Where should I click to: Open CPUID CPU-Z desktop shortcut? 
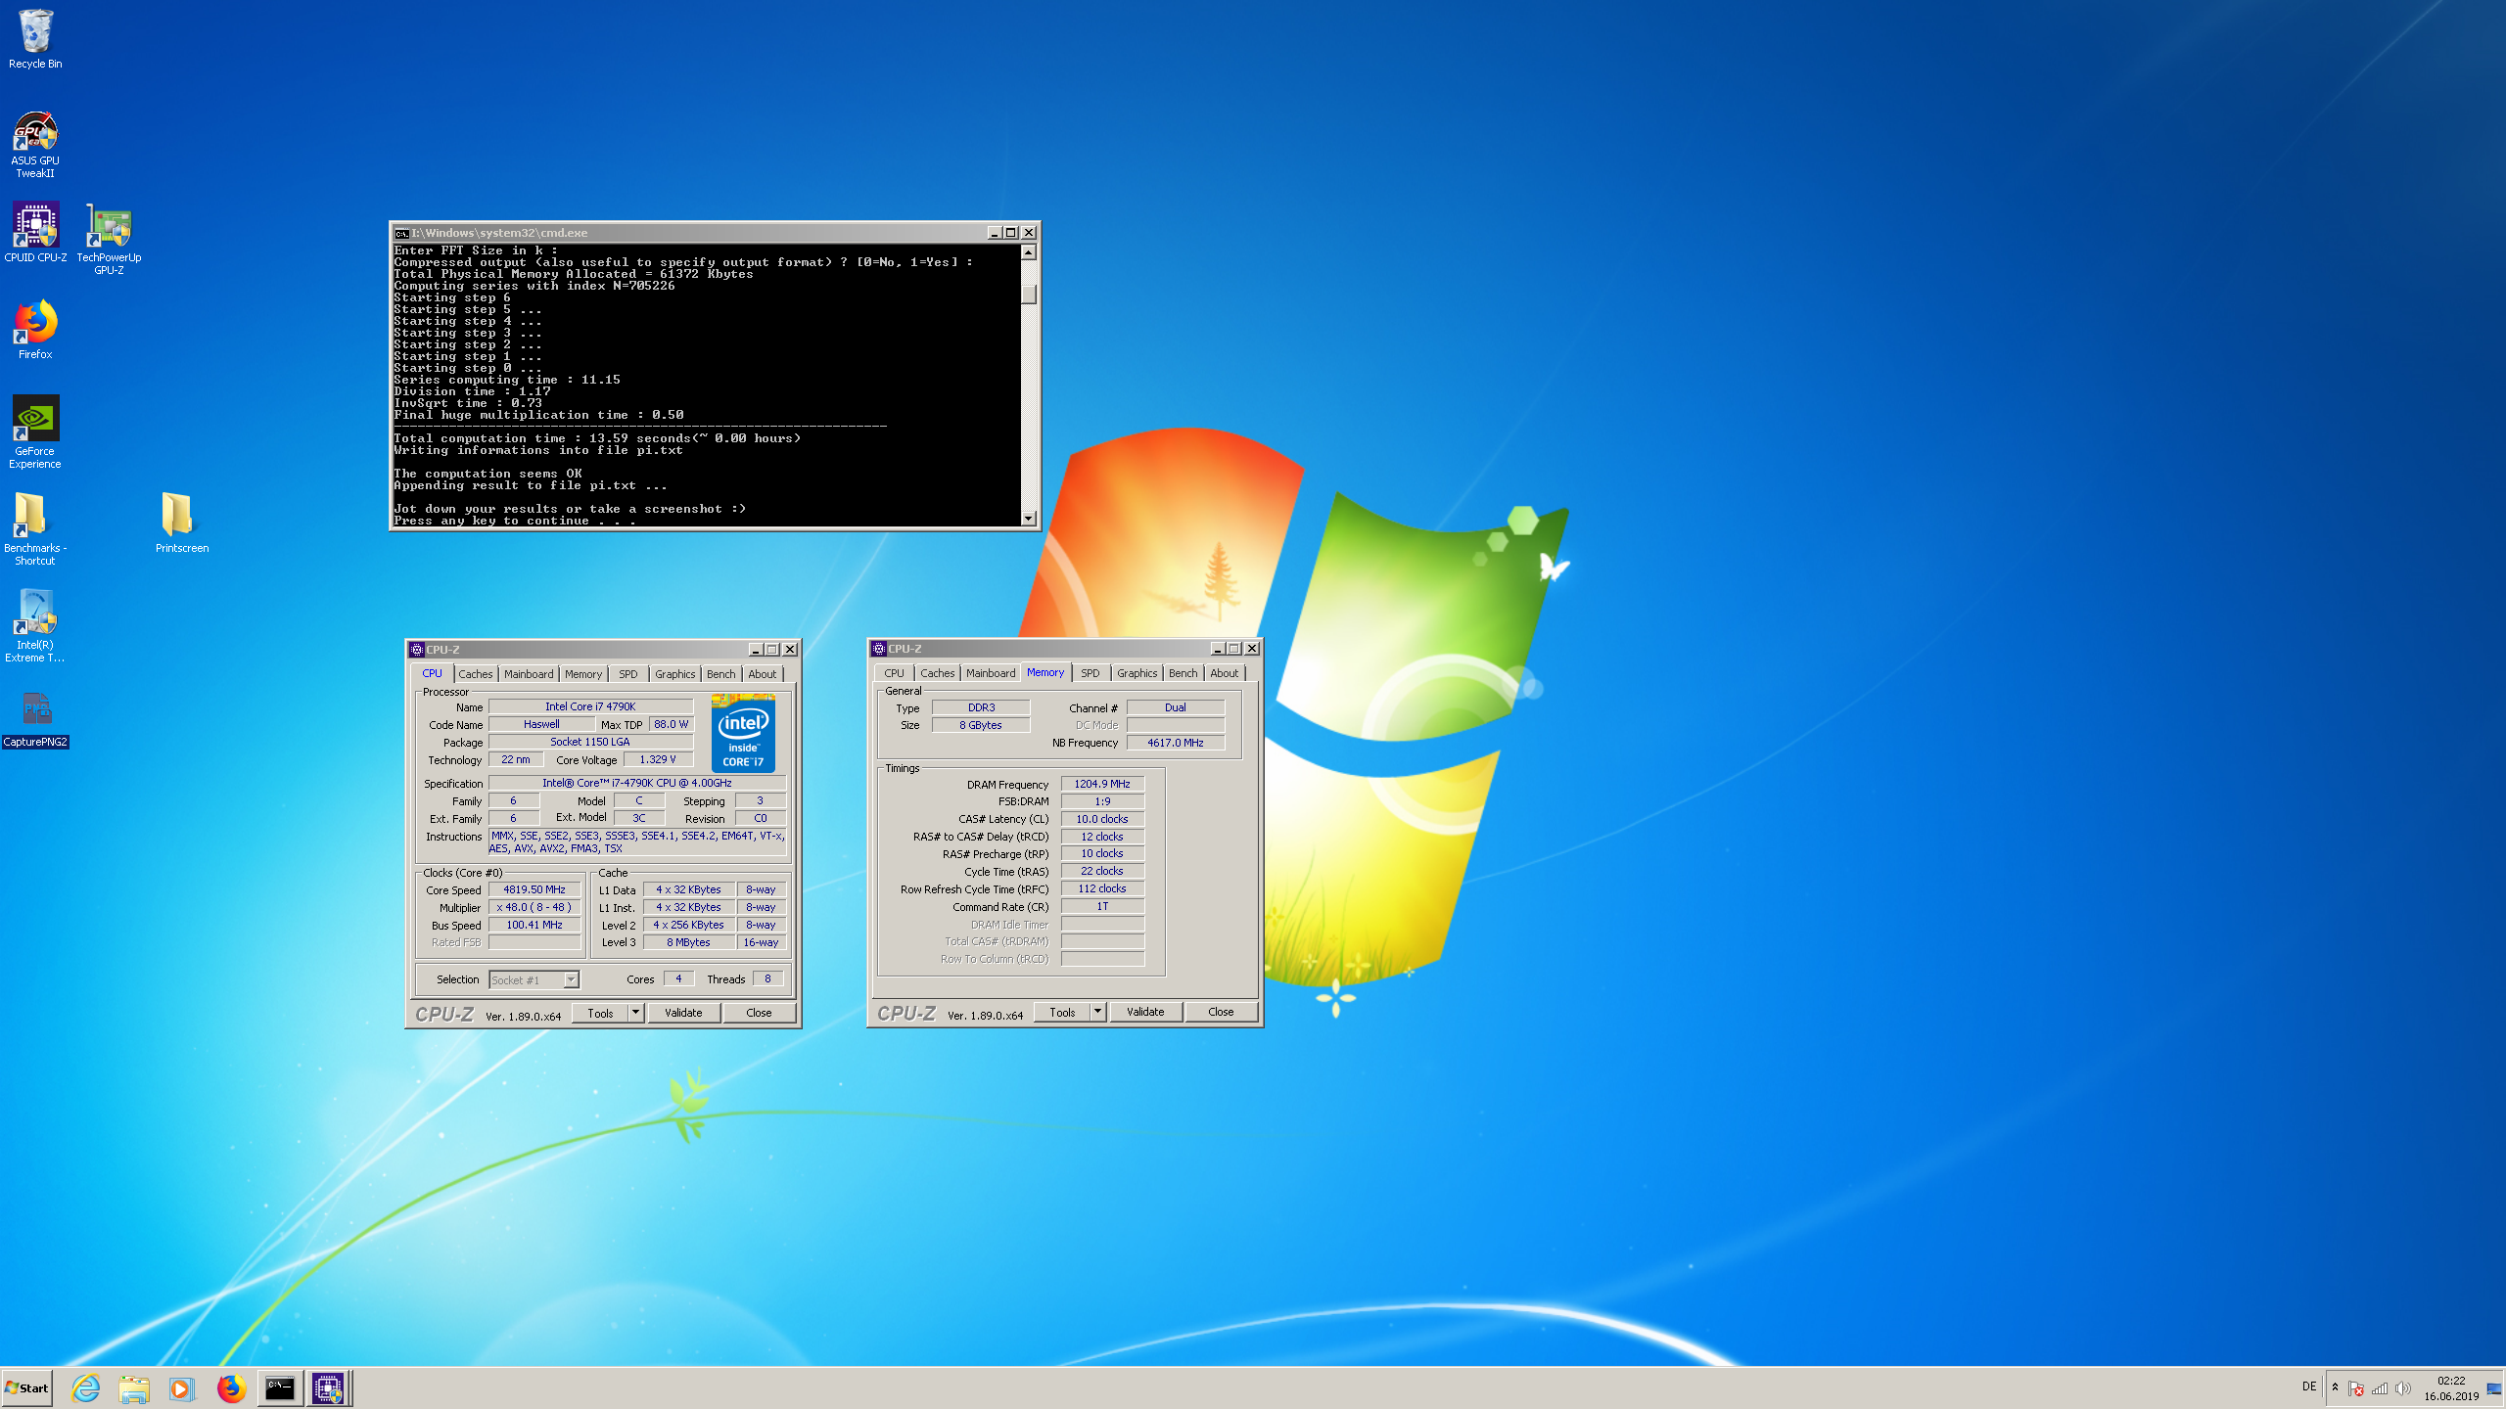point(35,233)
